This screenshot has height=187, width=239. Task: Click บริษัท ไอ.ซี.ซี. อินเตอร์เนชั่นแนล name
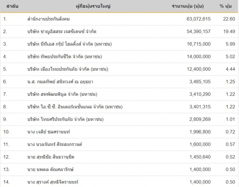click(x=75, y=107)
